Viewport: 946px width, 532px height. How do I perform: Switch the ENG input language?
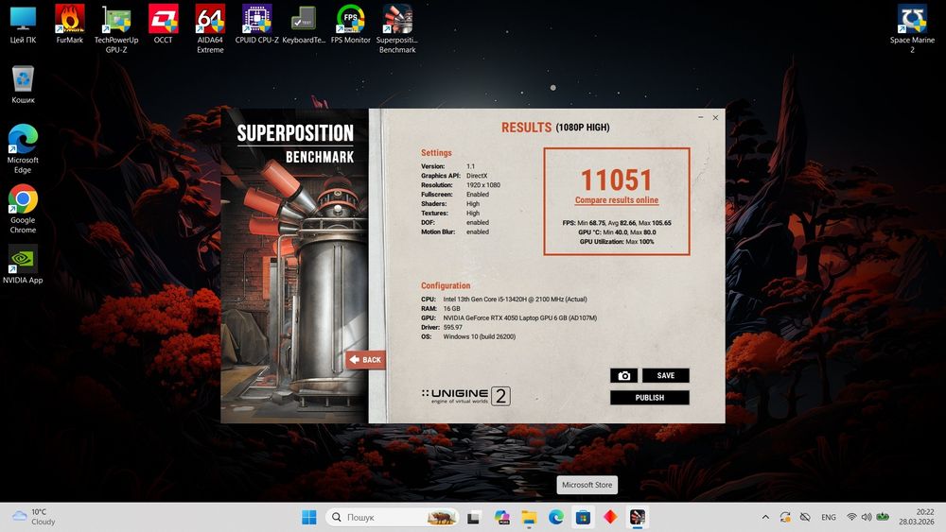coord(829,517)
